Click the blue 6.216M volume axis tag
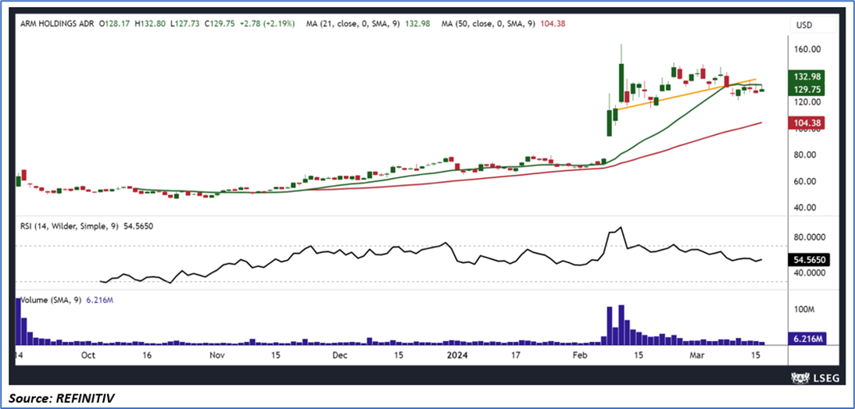Image resolution: width=855 pixels, height=409 pixels. click(x=806, y=339)
